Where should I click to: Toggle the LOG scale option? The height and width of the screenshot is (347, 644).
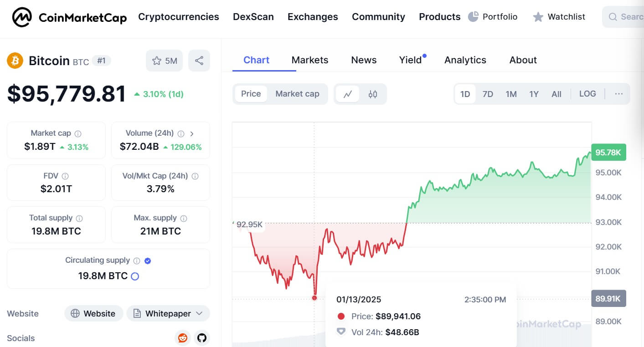click(587, 94)
